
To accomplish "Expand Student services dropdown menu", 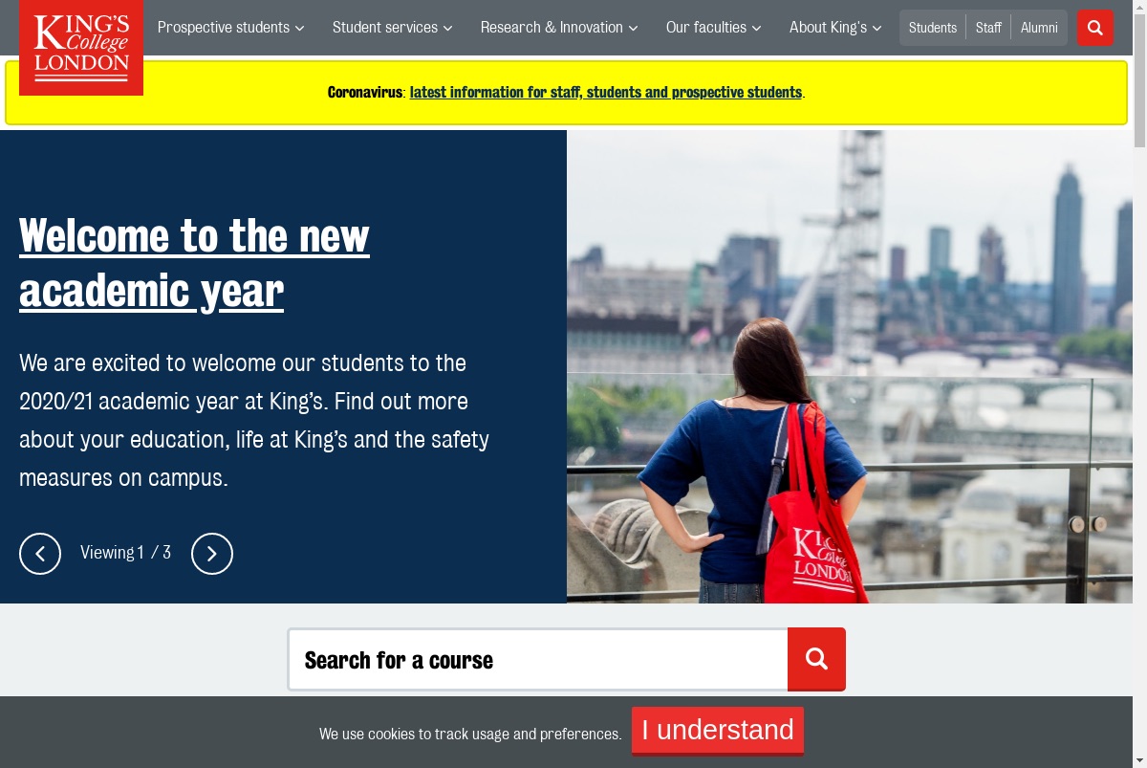I will [393, 28].
